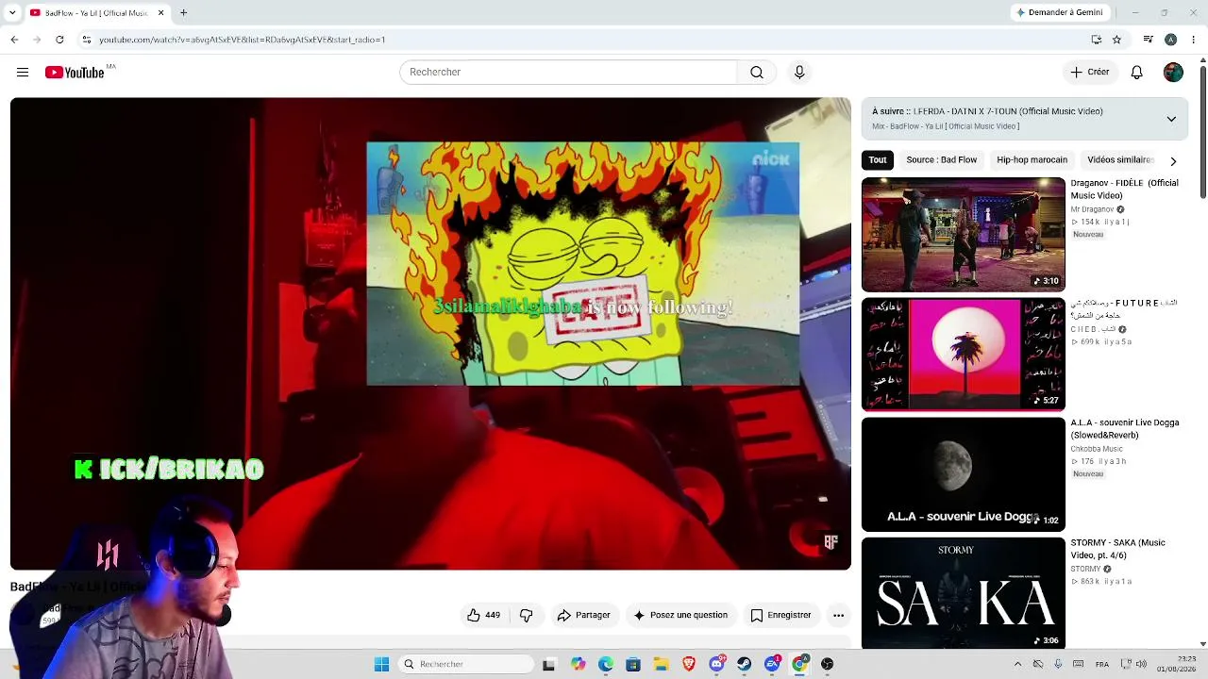Image resolution: width=1208 pixels, height=679 pixels.
Task: Click the system tray microphone icon
Action: 1058,664
